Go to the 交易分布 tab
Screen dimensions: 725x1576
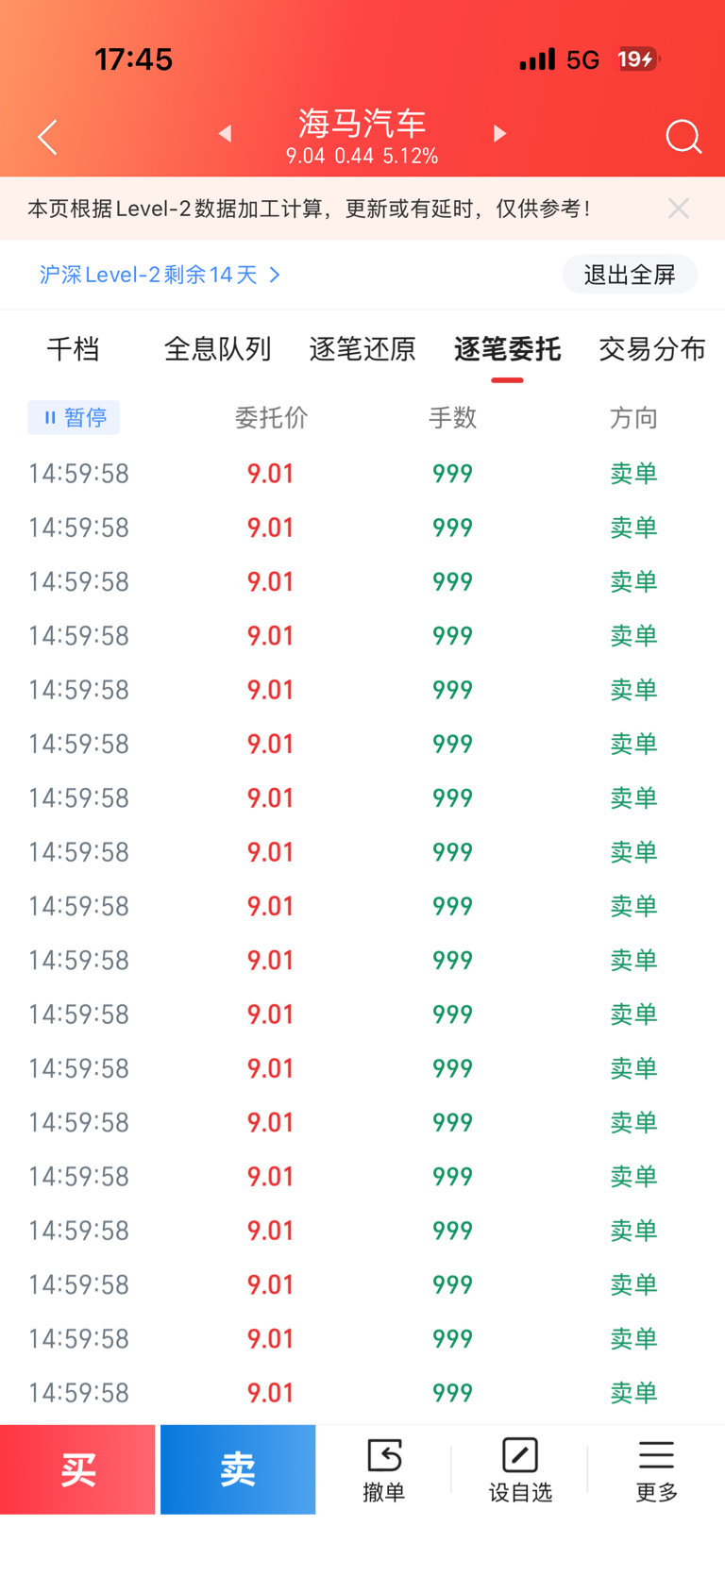coord(651,349)
